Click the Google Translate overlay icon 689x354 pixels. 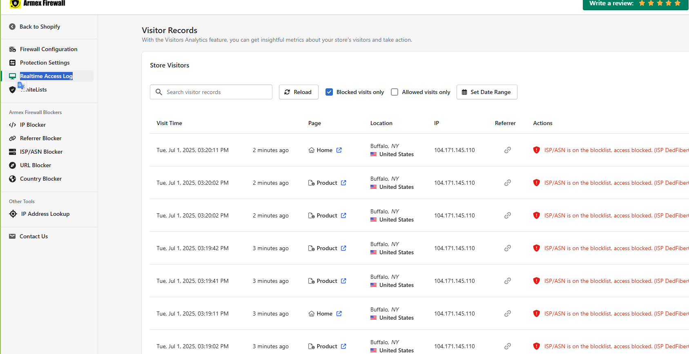[21, 86]
